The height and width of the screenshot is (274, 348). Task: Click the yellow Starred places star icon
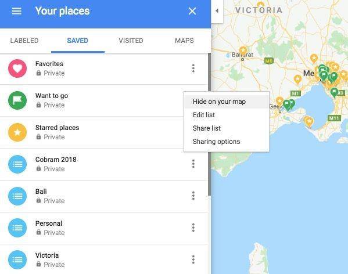point(17,132)
